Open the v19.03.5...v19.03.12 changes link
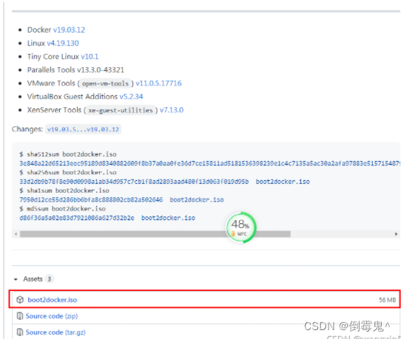The height and width of the screenshot is (339, 401). (x=83, y=129)
